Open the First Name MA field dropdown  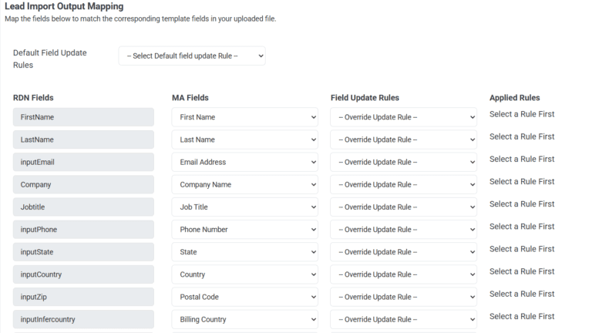(244, 117)
